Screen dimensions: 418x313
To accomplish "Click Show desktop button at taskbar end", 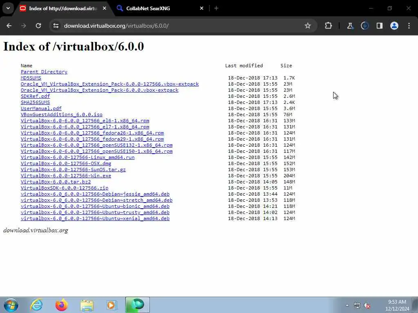I will (x=415, y=305).
